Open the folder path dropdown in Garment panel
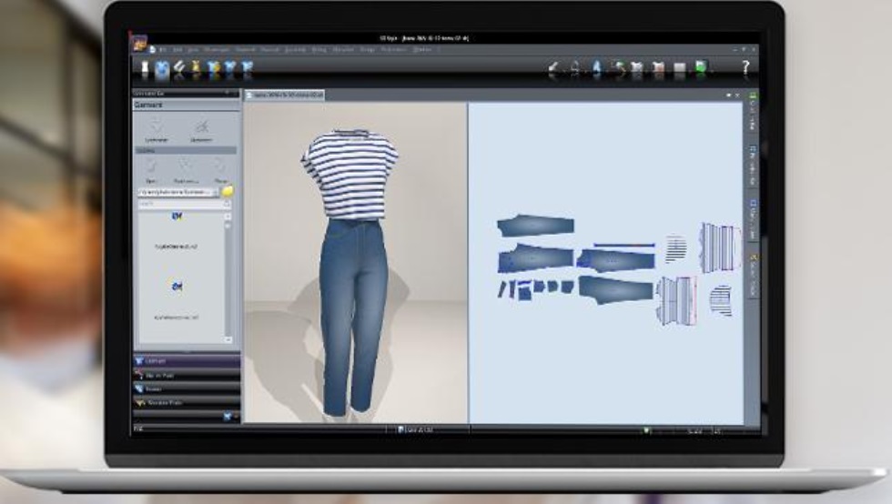This screenshot has height=504, width=892. (x=214, y=192)
